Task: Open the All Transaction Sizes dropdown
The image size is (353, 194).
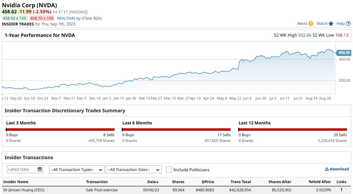Action: [134, 170]
